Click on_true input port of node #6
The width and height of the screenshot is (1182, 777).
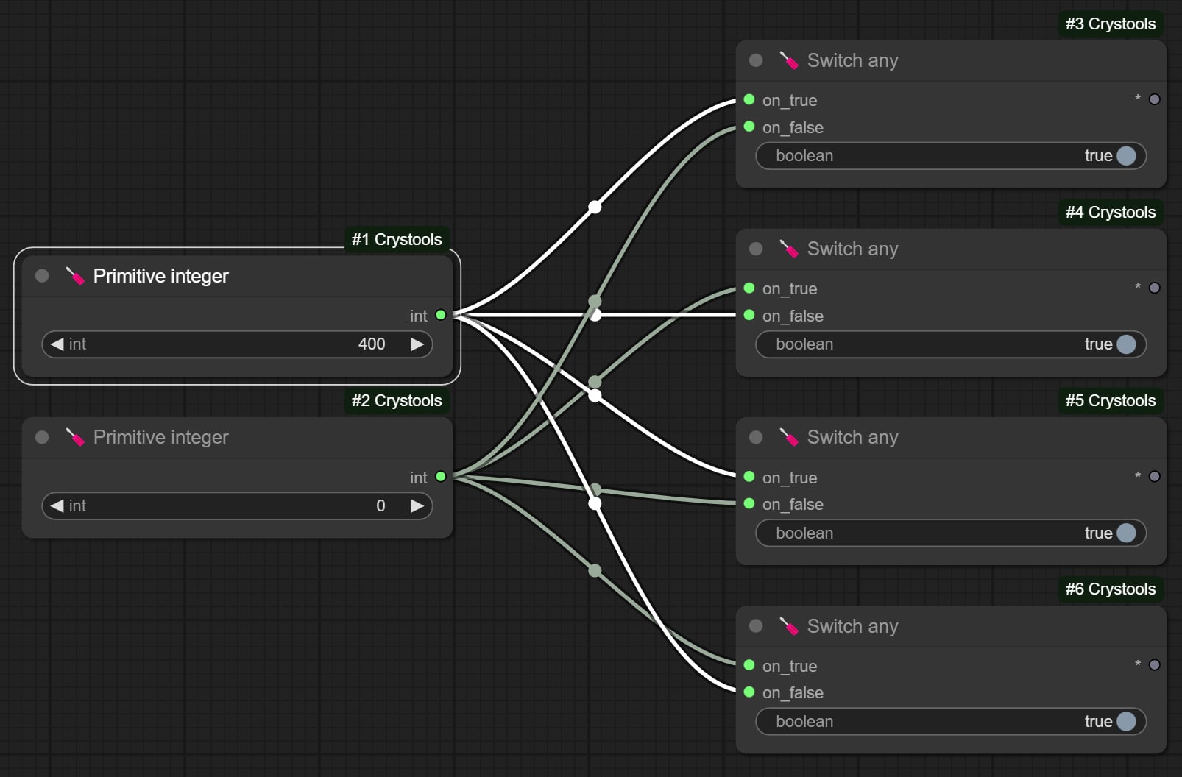pyautogui.click(x=749, y=665)
